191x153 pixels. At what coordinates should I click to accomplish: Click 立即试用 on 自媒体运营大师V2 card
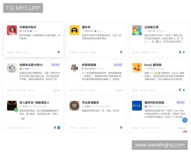(57, 91)
